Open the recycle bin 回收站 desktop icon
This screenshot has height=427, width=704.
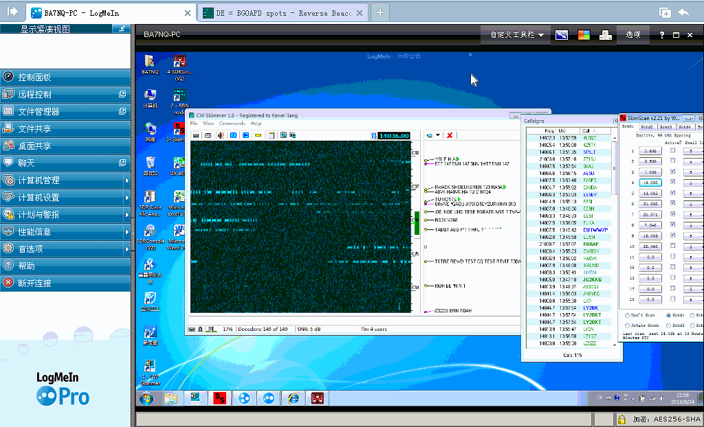pos(150,166)
